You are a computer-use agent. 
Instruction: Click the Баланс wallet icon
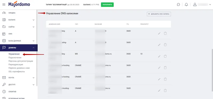4,20
